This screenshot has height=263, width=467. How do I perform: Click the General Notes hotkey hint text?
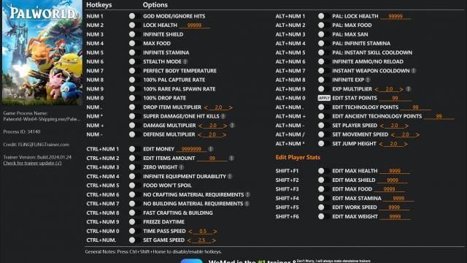pyautogui.click(x=153, y=251)
